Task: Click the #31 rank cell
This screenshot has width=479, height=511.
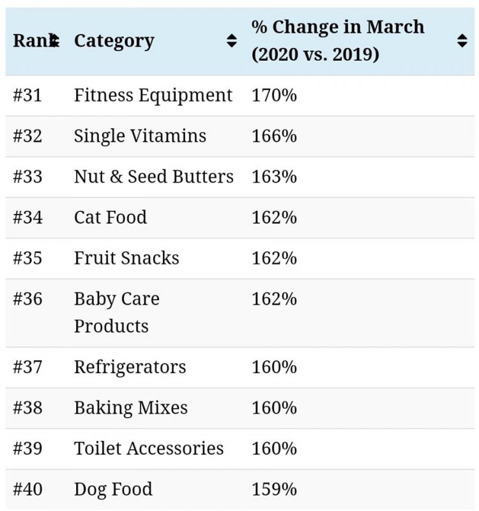Action: (27, 96)
